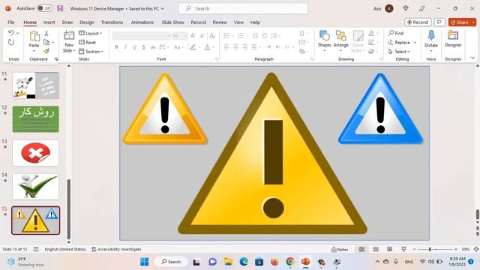Start Slide Show from status bar
The image size is (480, 270).
tap(403, 249)
